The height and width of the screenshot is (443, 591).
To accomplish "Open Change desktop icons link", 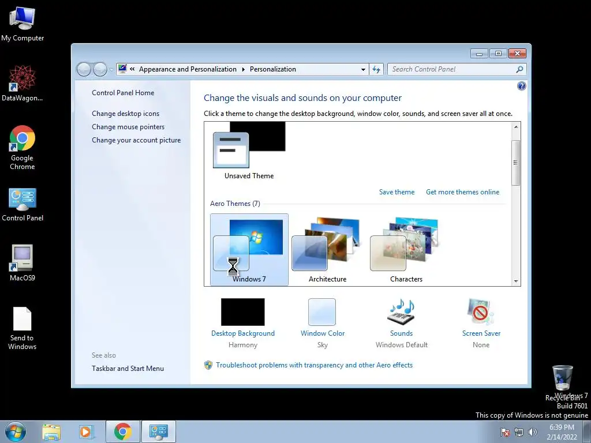I will [125, 114].
